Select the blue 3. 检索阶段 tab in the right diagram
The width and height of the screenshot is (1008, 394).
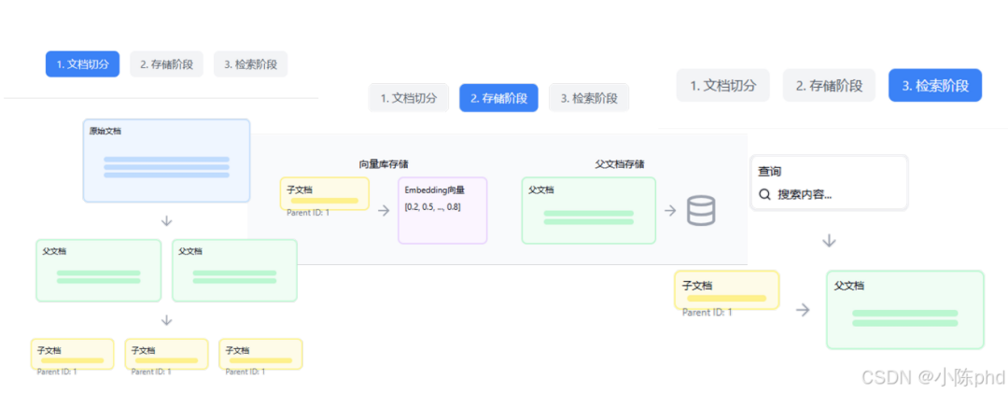935,86
